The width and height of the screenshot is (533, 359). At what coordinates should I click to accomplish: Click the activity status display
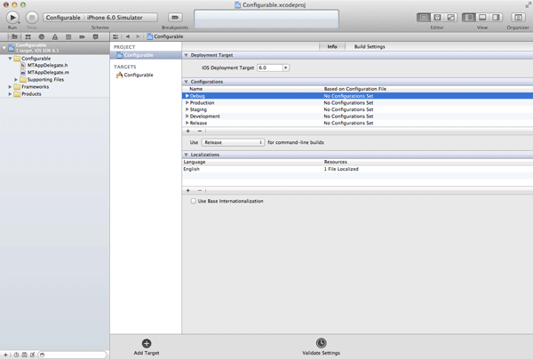point(266,19)
